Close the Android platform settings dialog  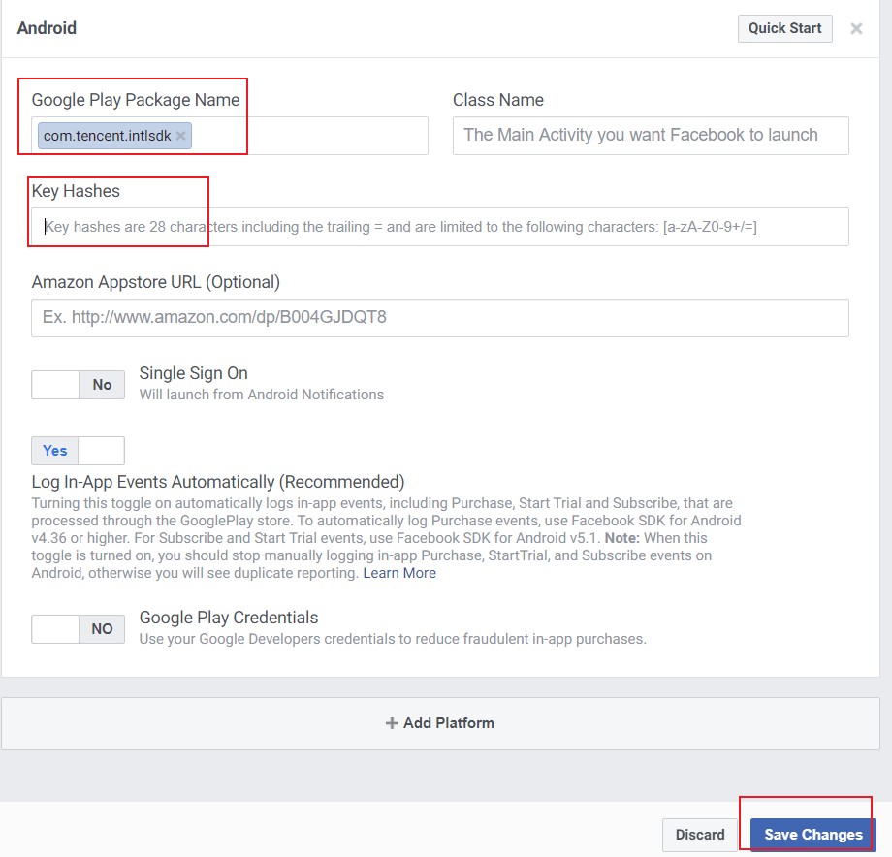pos(857,28)
